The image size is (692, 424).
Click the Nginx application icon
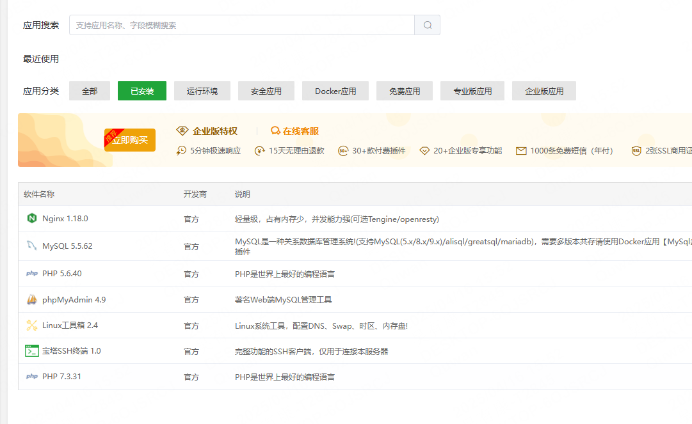pos(31,218)
